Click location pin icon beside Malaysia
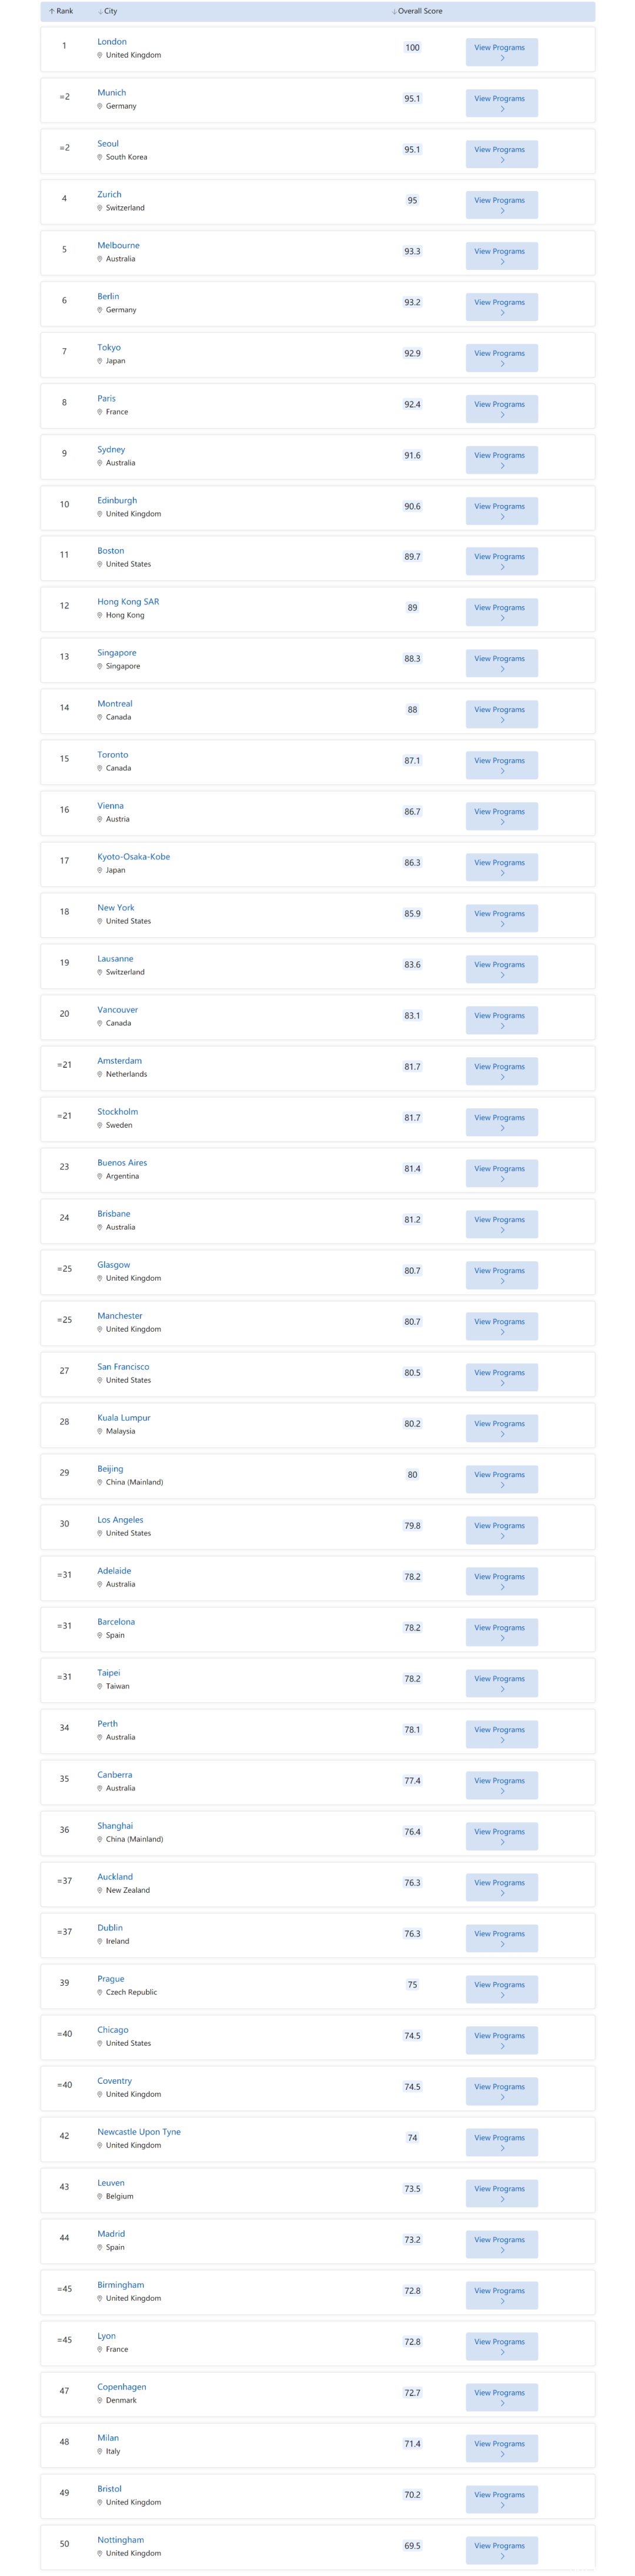The height and width of the screenshot is (2576, 635). point(100,1431)
